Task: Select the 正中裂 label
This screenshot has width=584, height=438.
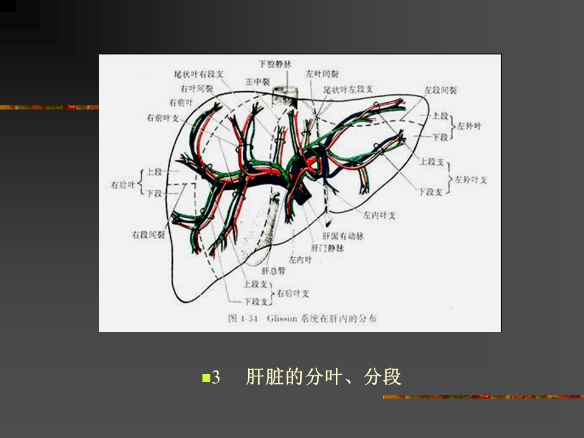Action: [x=258, y=81]
